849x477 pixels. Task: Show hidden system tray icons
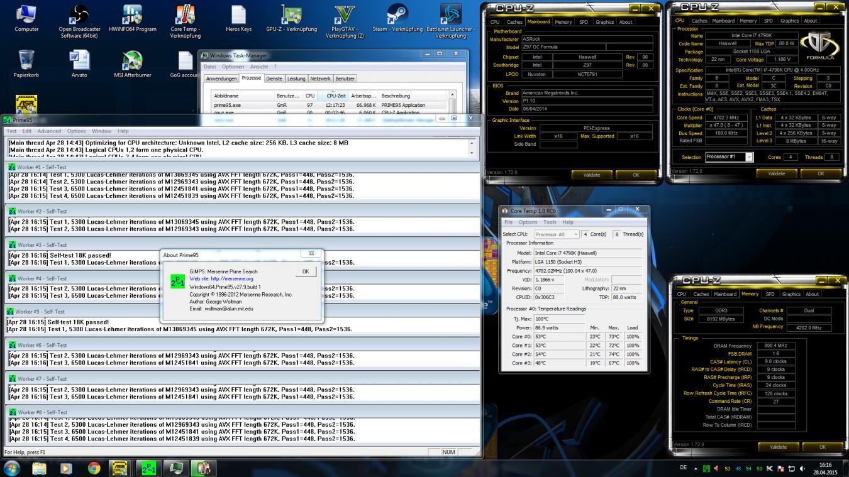pyautogui.click(x=696, y=468)
